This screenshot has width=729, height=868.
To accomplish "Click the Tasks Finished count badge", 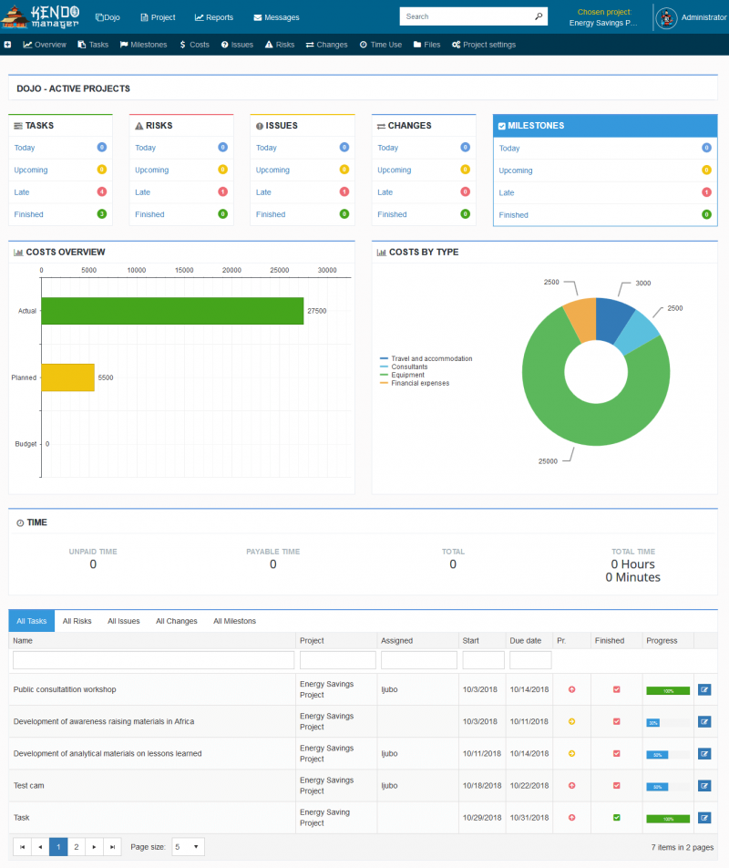I will (x=102, y=213).
